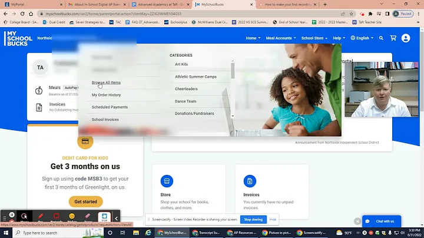The width and height of the screenshot is (424, 238).
Task: Click the categories list scrollbar thumb
Action: [x=233, y=70]
